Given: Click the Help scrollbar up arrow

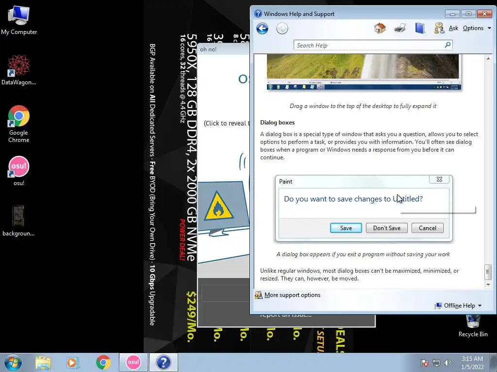Looking at the screenshot, I should point(488,59).
